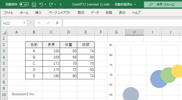Switch to the ホーム tab
This screenshot has height=100, width=182.
pos(24,12)
